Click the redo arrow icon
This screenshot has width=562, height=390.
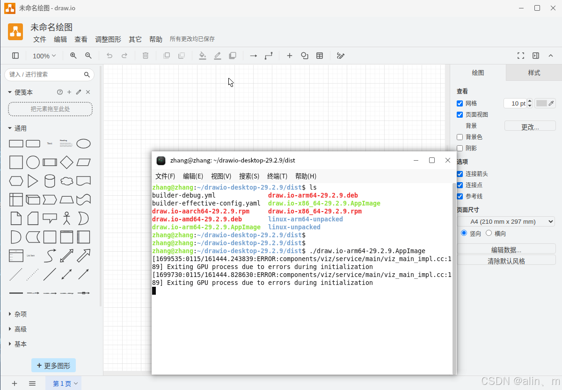tap(124, 56)
